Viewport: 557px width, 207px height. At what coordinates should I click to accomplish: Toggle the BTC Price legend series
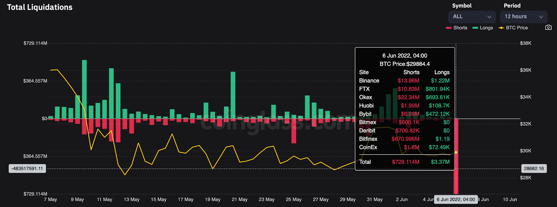tap(513, 28)
